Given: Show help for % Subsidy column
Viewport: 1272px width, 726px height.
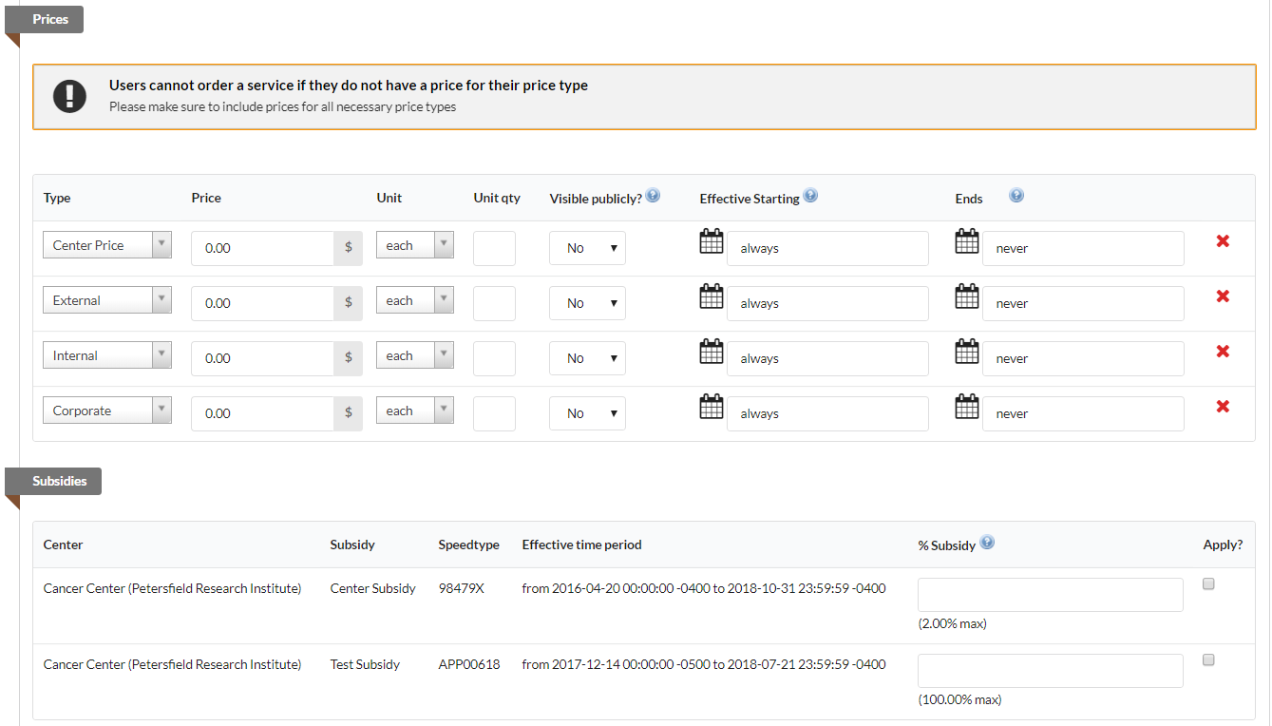Looking at the screenshot, I should (x=987, y=544).
